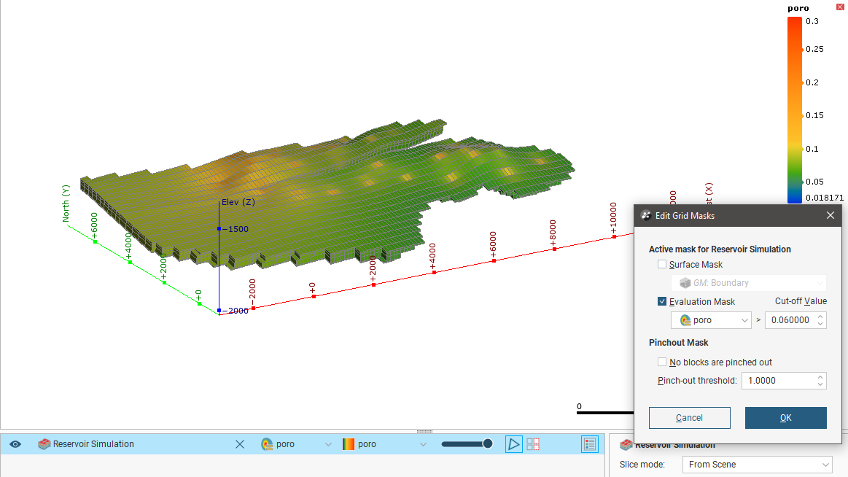
Task: Click the opacity slider for Reservoir Simulation
Action: tap(467, 444)
